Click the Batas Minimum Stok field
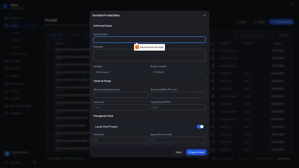Screen dimensions: 299x168 [178, 140]
